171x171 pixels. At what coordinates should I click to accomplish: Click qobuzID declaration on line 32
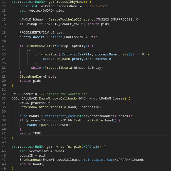(30, 94)
